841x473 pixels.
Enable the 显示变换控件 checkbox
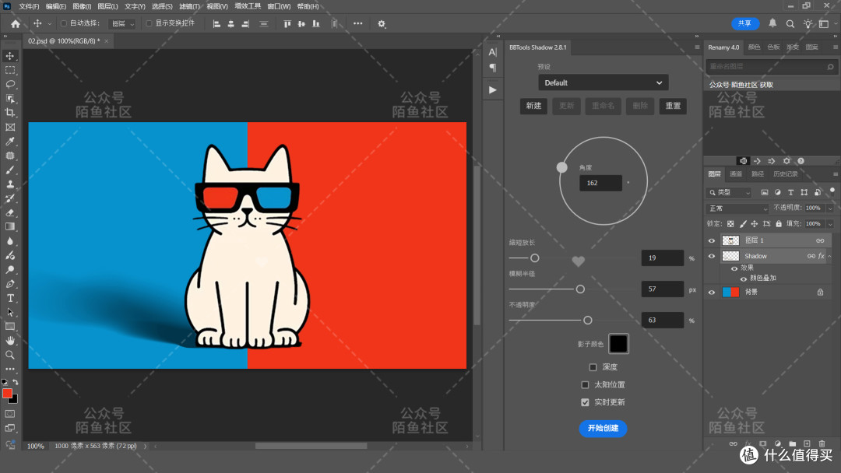(149, 23)
